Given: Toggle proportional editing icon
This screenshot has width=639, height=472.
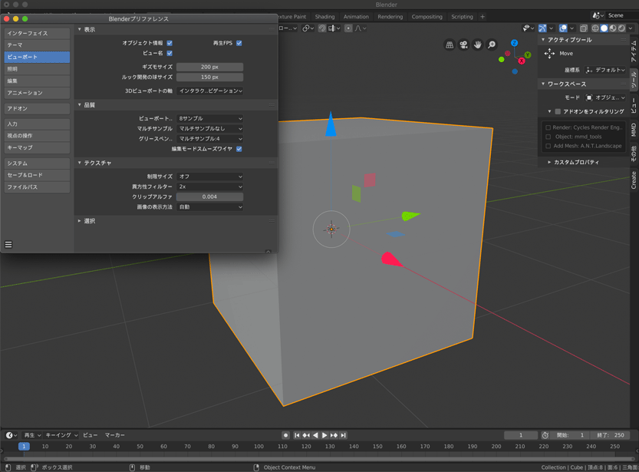Looking at the screenshot, I should [x=348, y=28].
